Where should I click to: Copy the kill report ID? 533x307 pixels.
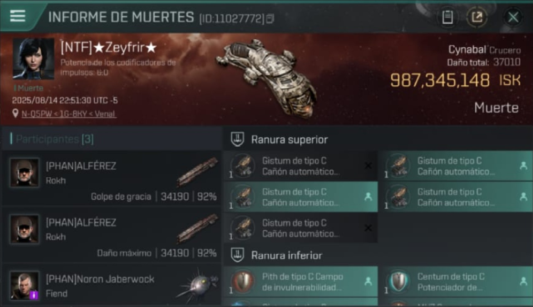tap(270, 19)
